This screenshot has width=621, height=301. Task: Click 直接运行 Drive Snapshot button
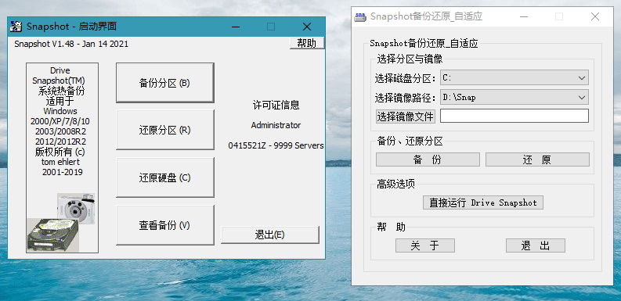point(482,202)
